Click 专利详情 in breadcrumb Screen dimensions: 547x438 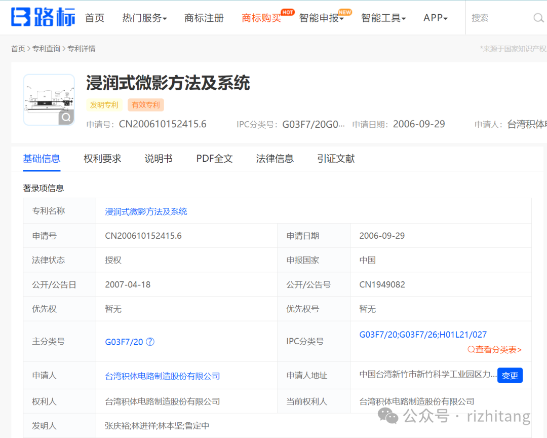click(82, 49)
